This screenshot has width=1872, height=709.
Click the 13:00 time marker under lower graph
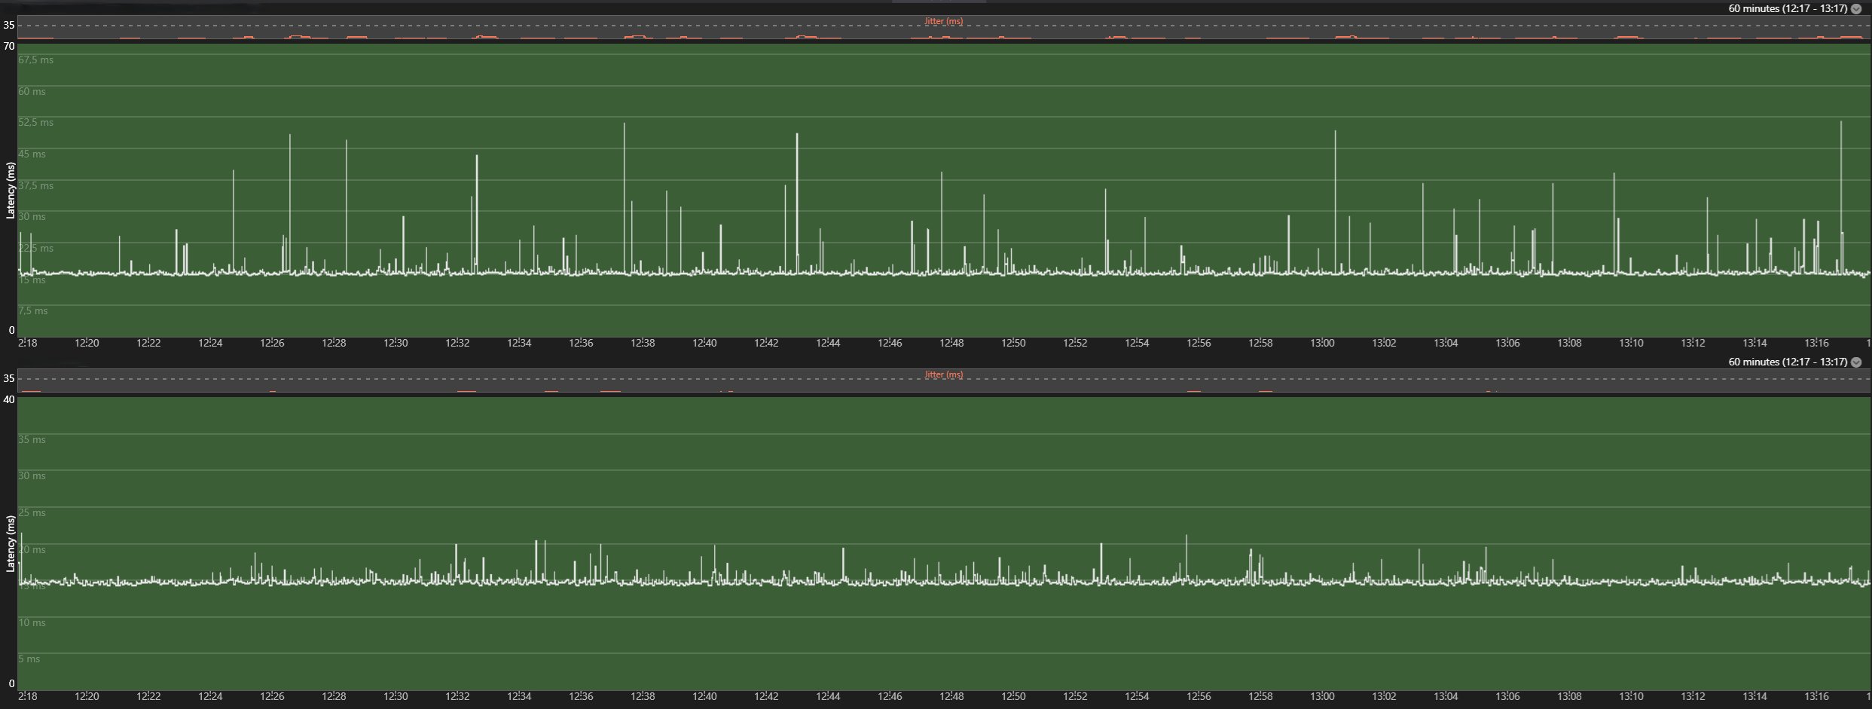click(1322, 697)
